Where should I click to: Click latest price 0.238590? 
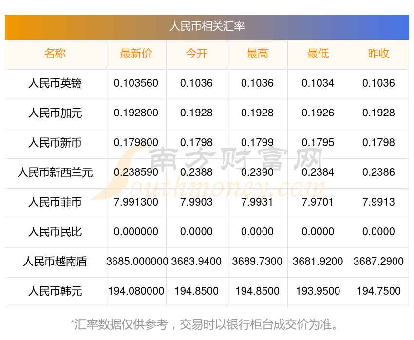coord(136,172)
